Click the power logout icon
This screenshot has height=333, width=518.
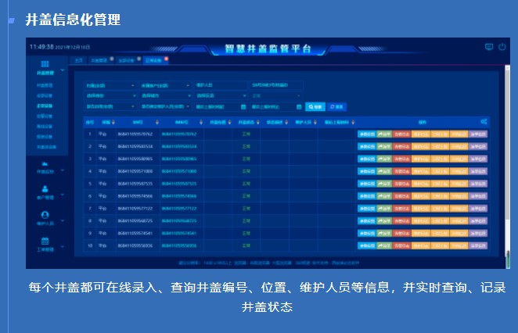tap(502, 47)
